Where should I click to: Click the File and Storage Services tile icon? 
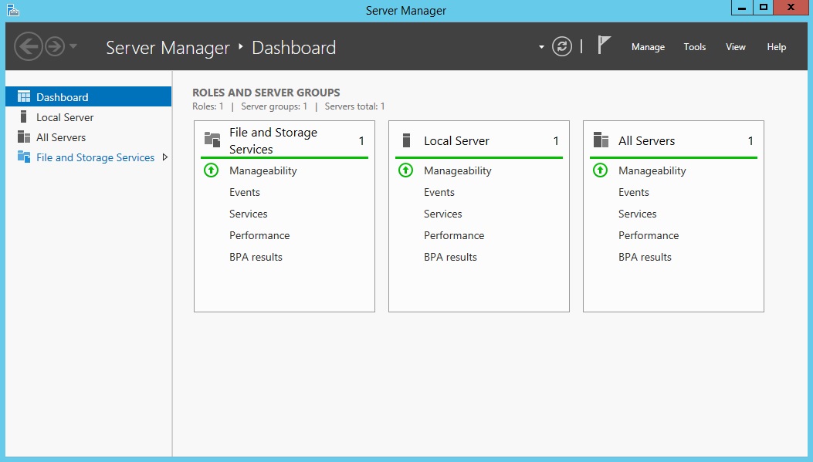(212, 140)
